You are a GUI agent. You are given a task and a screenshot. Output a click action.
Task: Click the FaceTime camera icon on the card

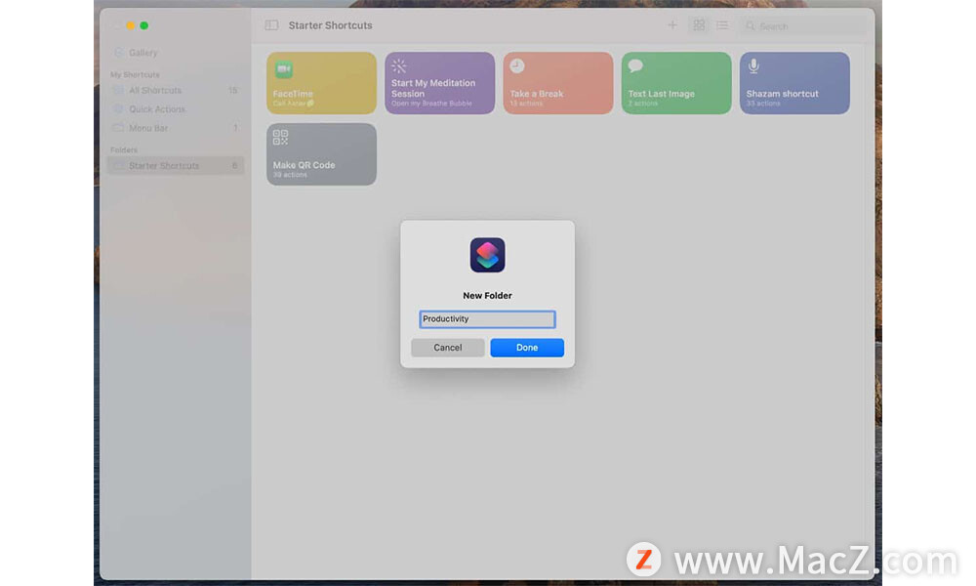pyautogui.click(x=284, y=68)
